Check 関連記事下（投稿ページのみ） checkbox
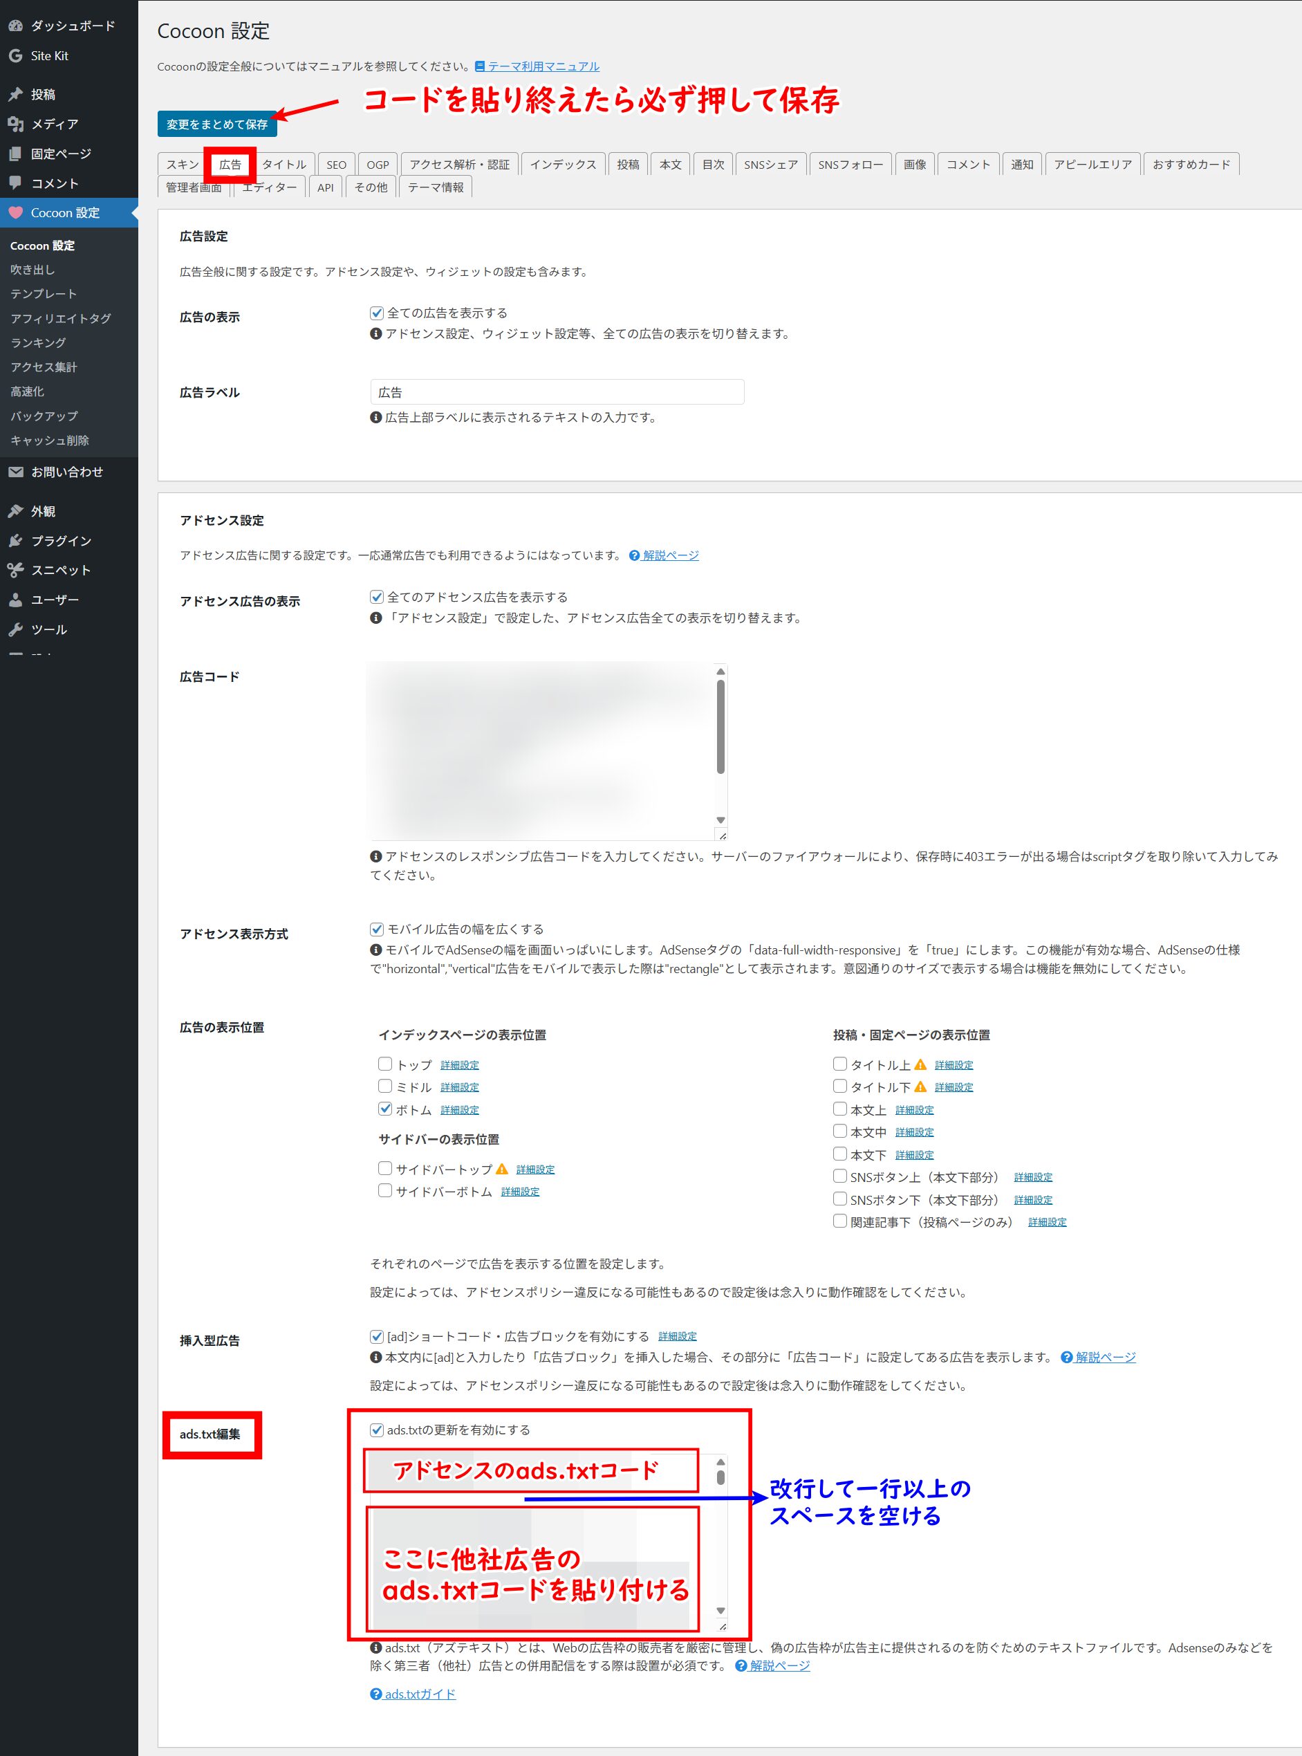 [840, 1221]
